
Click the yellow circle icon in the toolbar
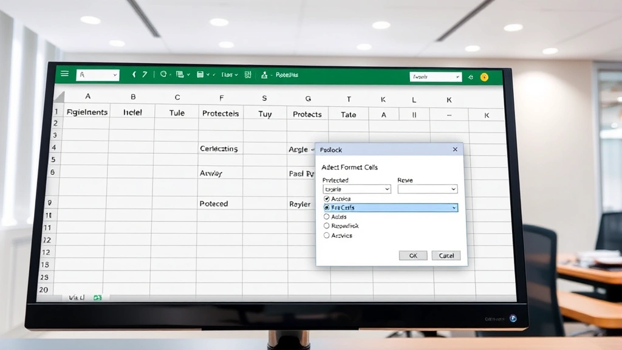[484, 77]
